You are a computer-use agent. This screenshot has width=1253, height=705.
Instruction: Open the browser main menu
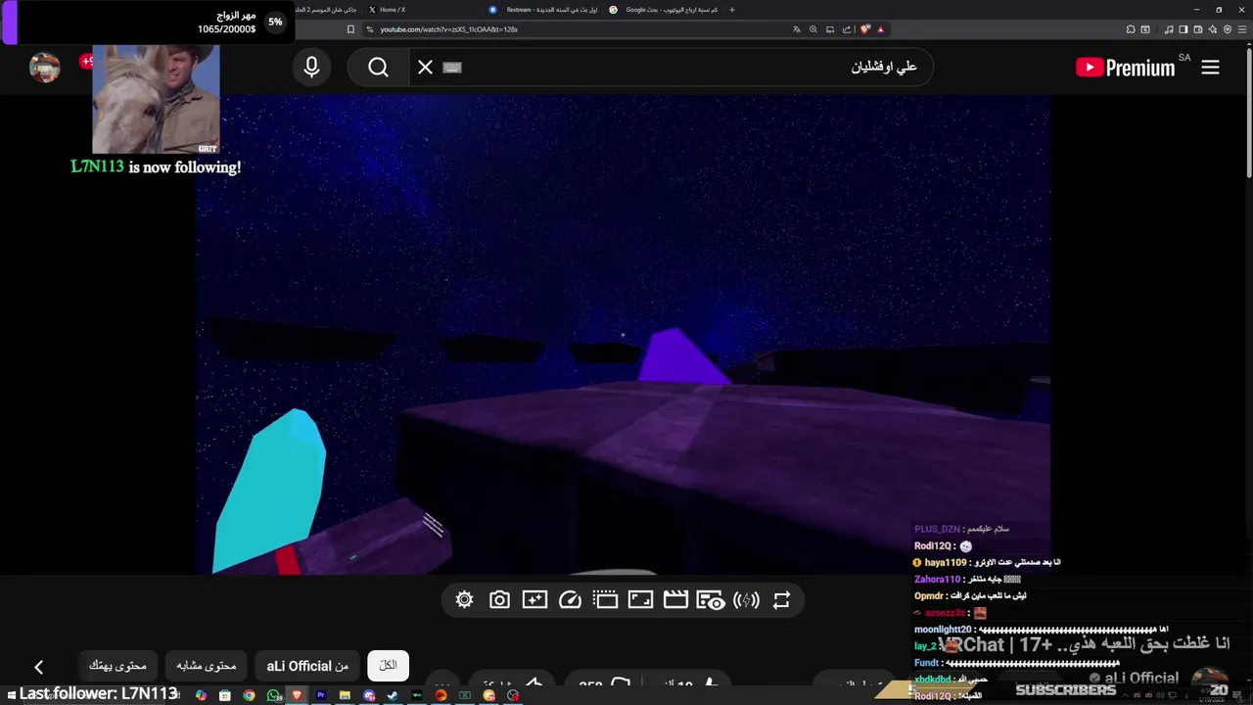click(x=1241, y=29)
